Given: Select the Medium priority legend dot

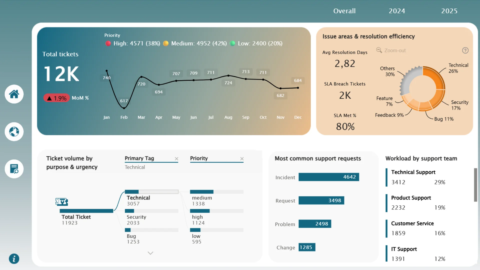Looking at the screenshot, I should [x=166, y=43].
